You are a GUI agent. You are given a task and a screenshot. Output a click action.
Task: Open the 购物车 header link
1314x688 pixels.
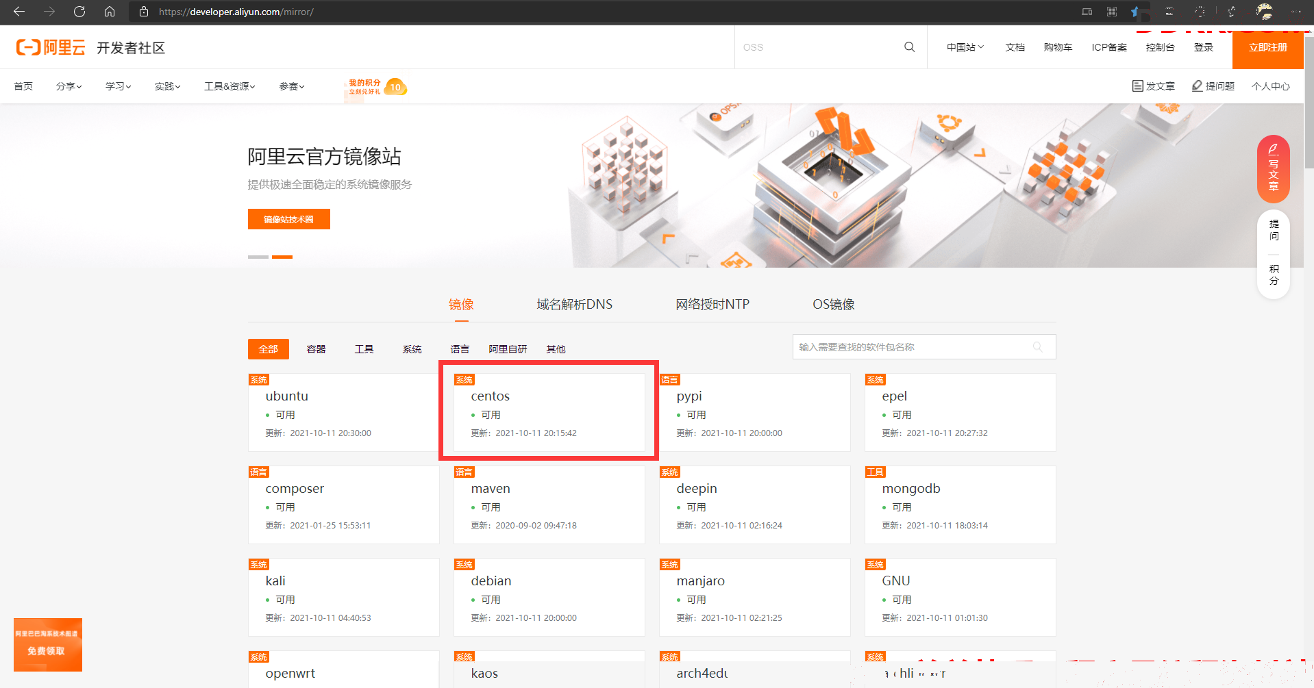[x=1058, y=47]
